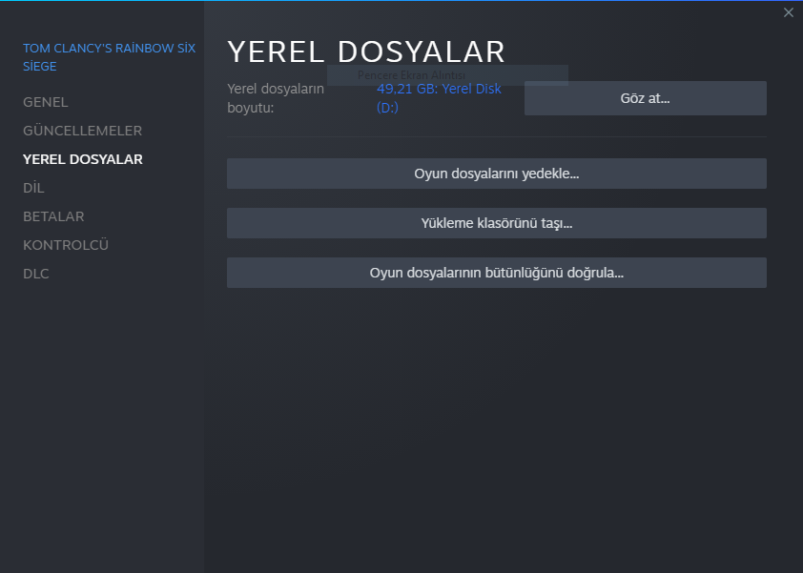Switch to the BETALAR tab
The width and height of the screenshot is (803, 573).
tap(52, 216)
